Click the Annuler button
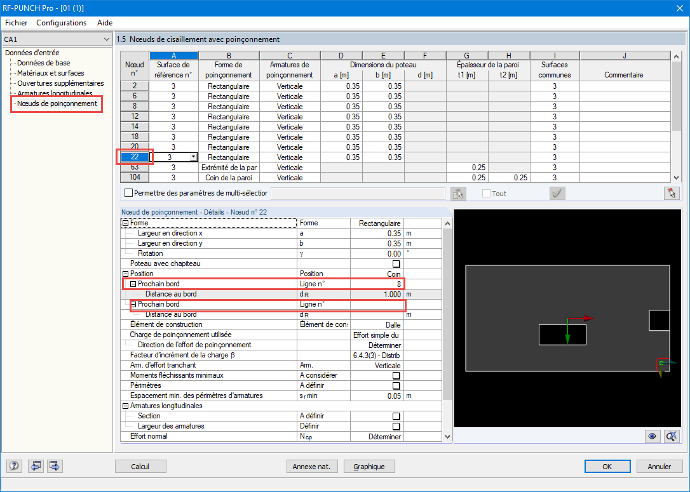Image resolution: width=690 pixels, height=492 pixels. click(x=659, y=466)
